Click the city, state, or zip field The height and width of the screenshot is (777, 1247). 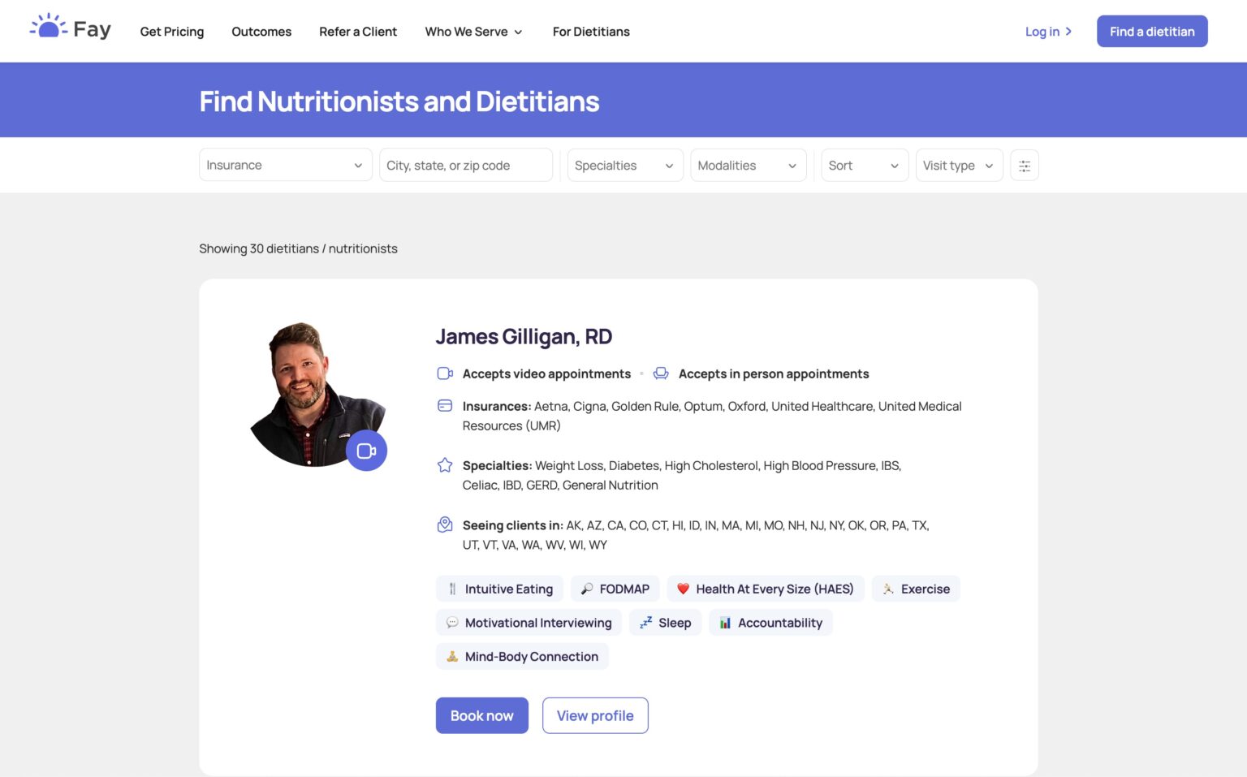465,166
